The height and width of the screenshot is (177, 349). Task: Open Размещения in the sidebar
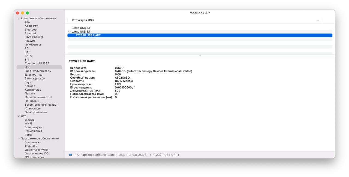coord(33,131)
